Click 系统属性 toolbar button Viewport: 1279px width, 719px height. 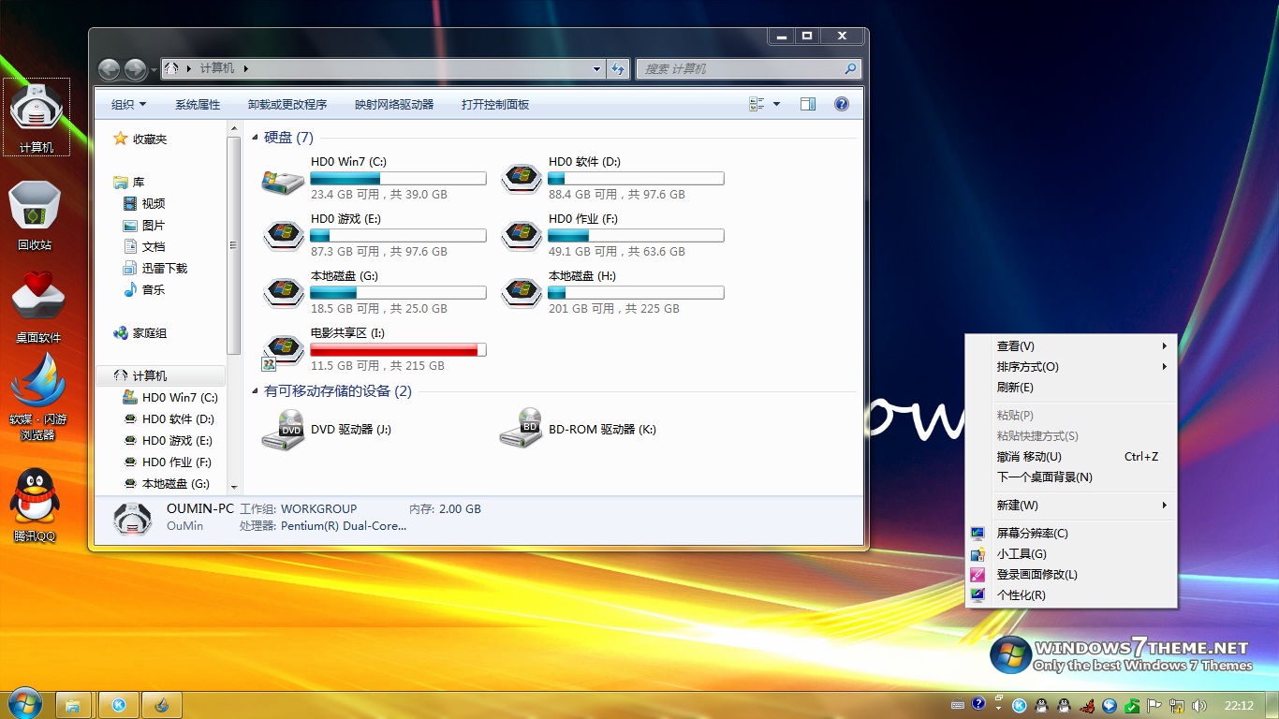point(198,105)
